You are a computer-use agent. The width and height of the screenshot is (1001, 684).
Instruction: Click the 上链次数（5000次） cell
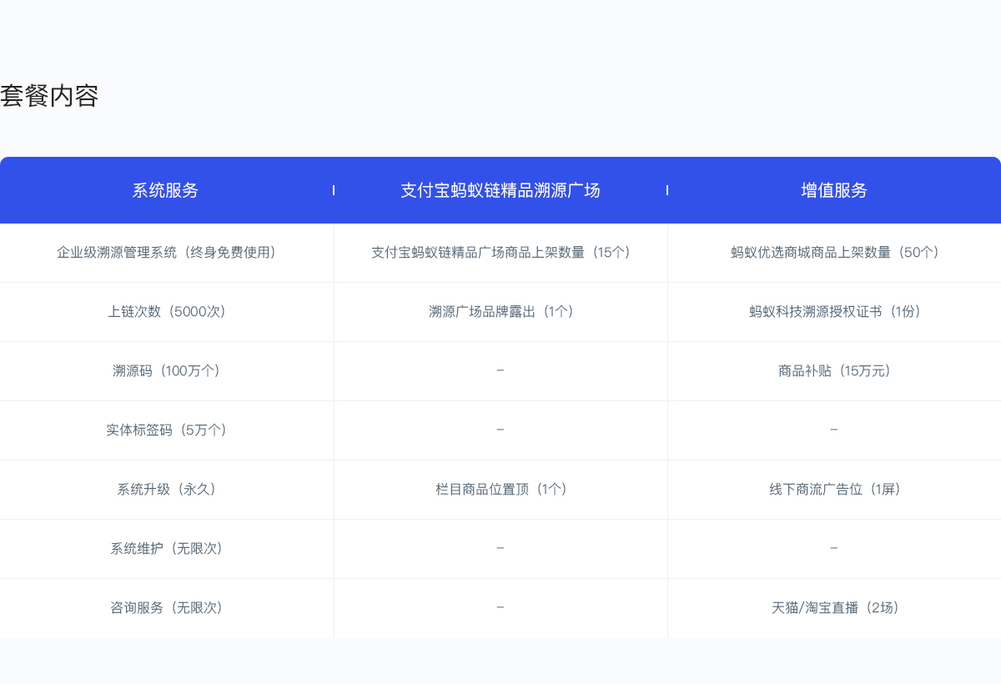pyautogui.click(x=167, y=312)
